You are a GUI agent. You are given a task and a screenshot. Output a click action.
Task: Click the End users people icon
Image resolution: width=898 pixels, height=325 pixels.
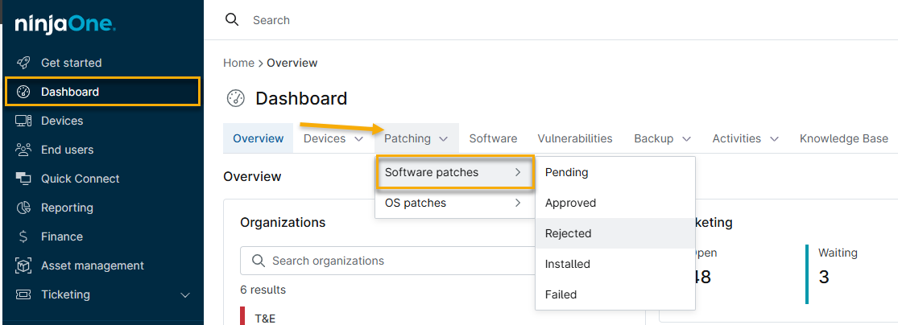(24, 150)
